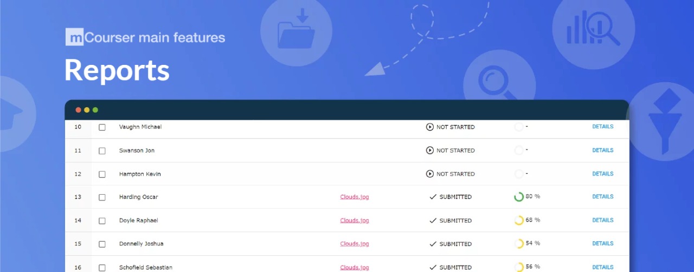
Task: Open details for Vaughn Michael
Action: 603,127
